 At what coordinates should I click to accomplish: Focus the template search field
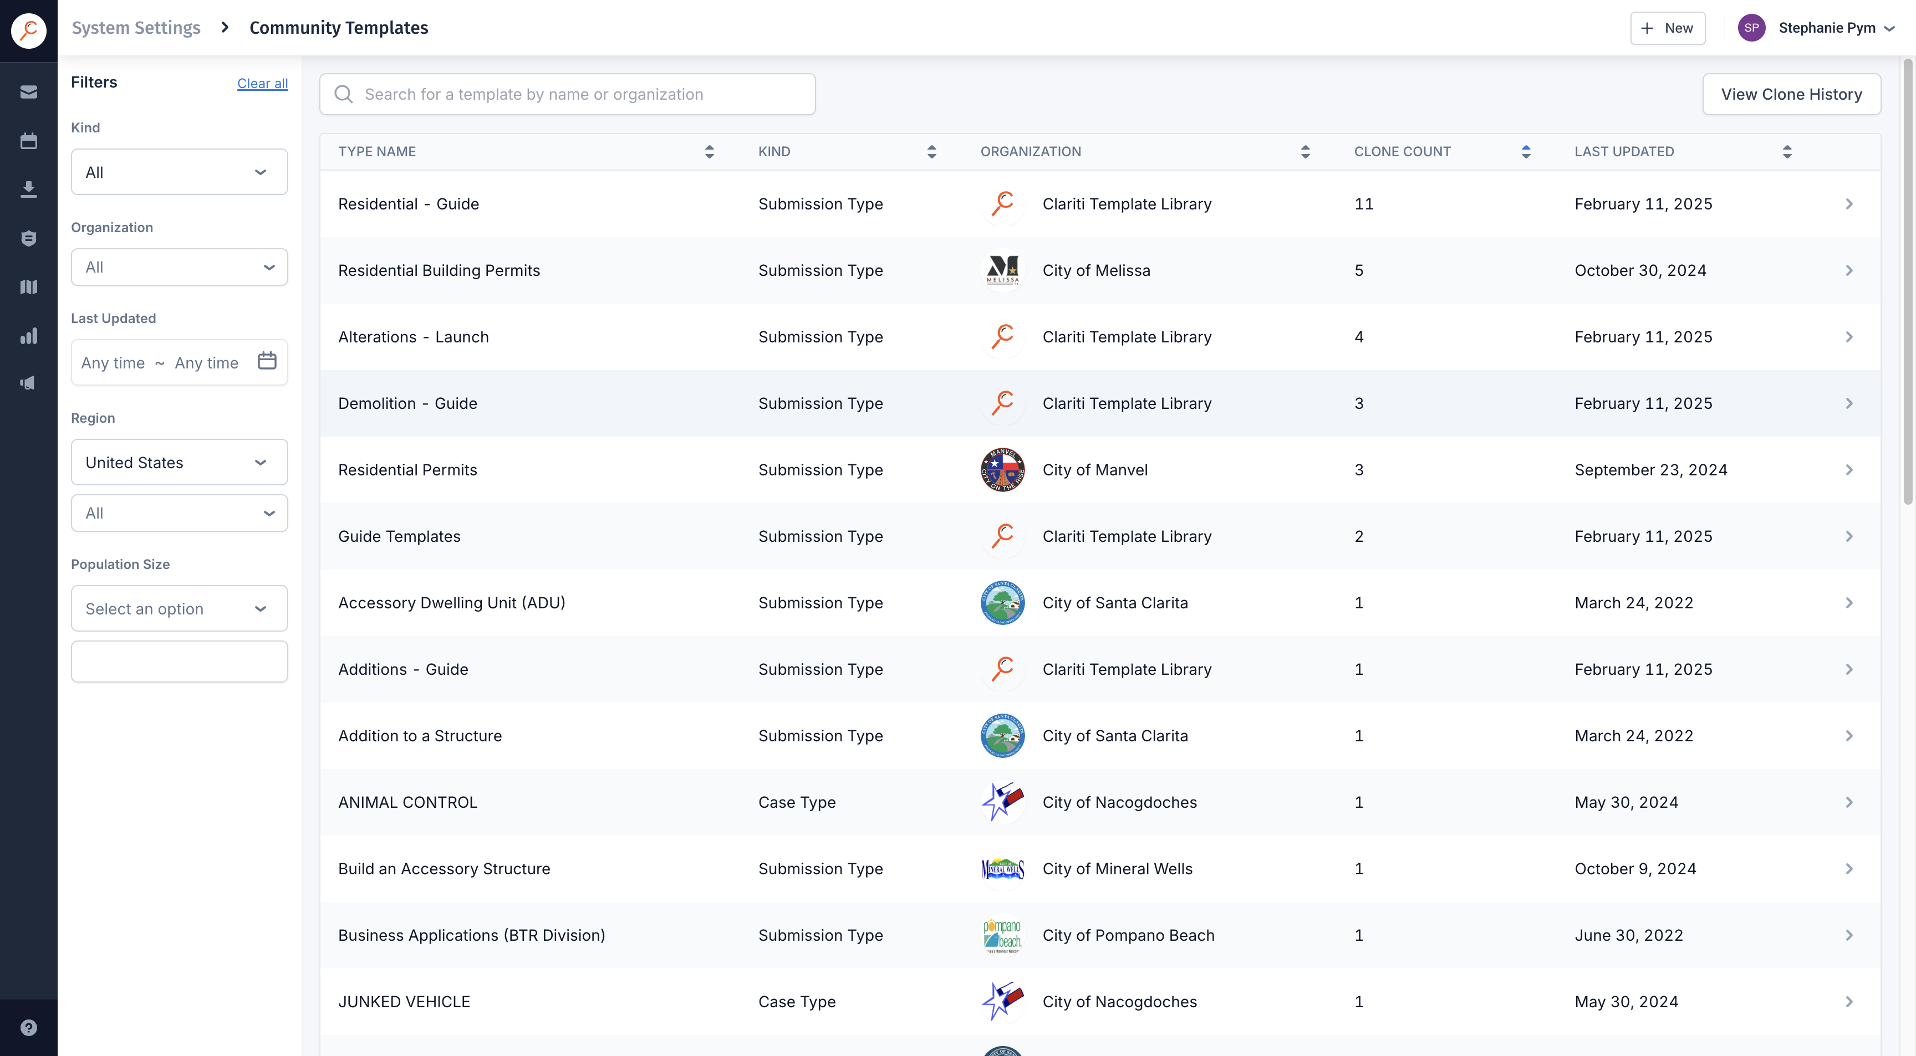[568, 94]
